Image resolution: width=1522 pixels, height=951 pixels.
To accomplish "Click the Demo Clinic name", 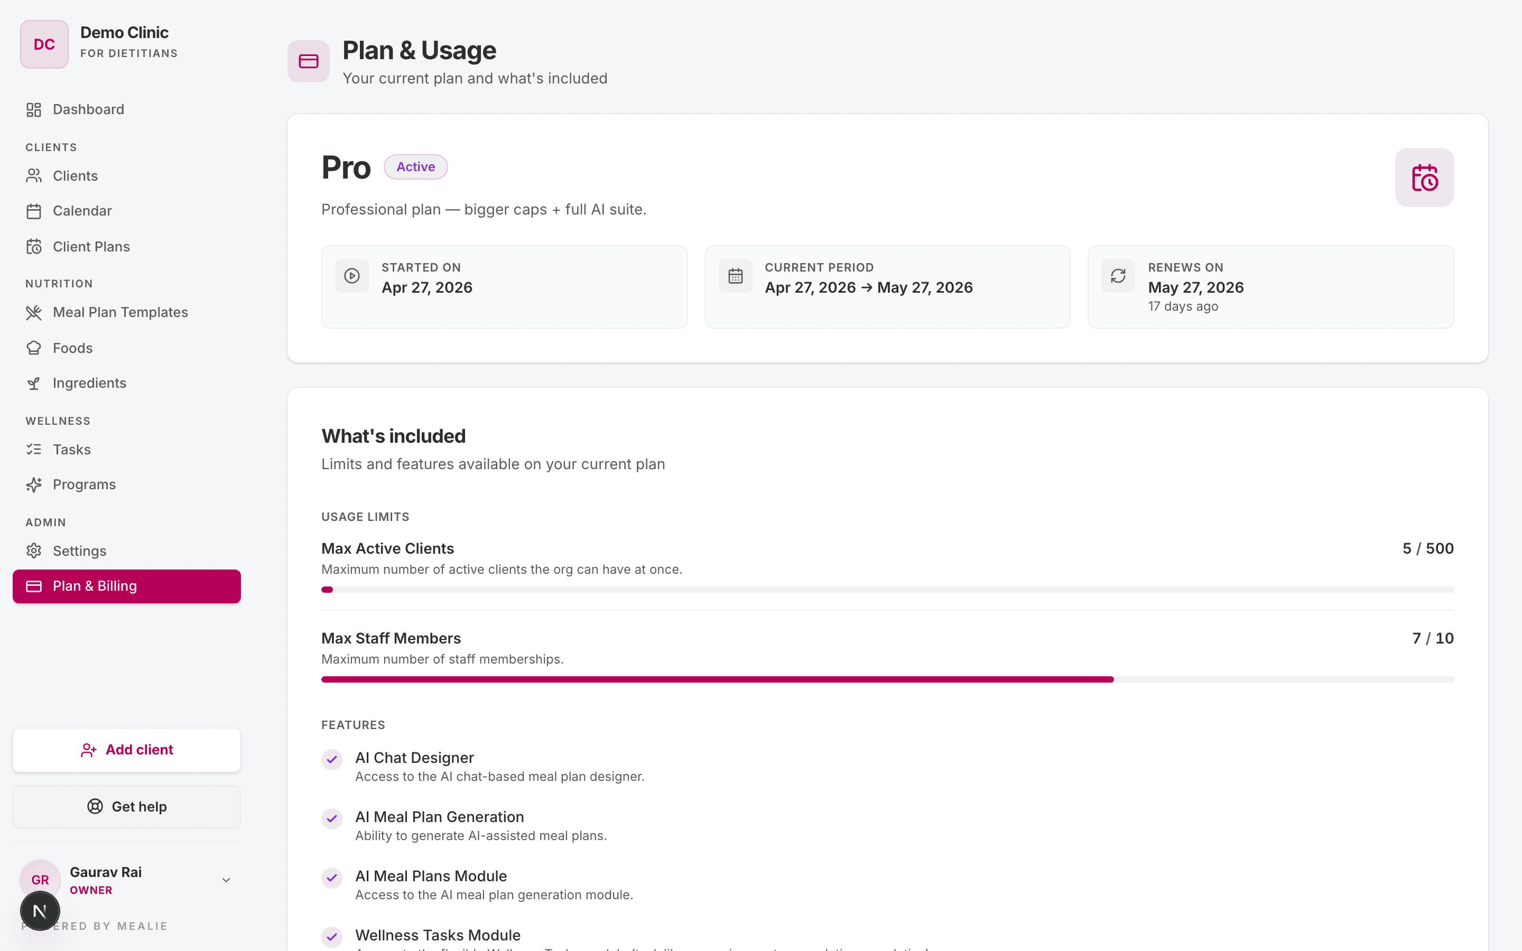I will 124,33.
